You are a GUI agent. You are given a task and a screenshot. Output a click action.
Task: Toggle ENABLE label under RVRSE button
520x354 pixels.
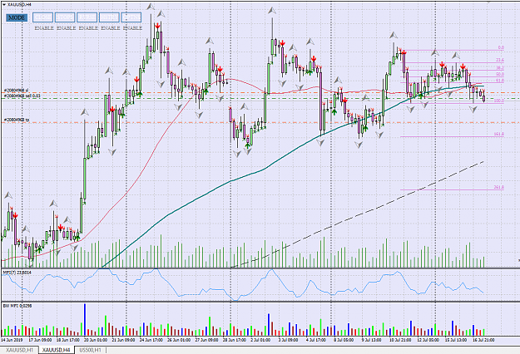coord(88,28)
